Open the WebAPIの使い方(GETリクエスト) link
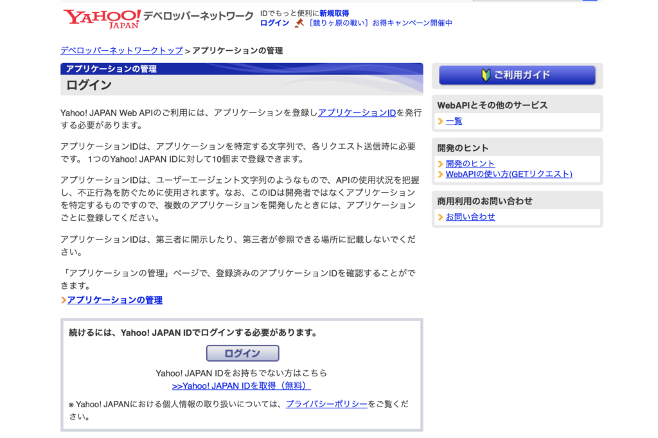The image size is (658, 438). point(509,174)
